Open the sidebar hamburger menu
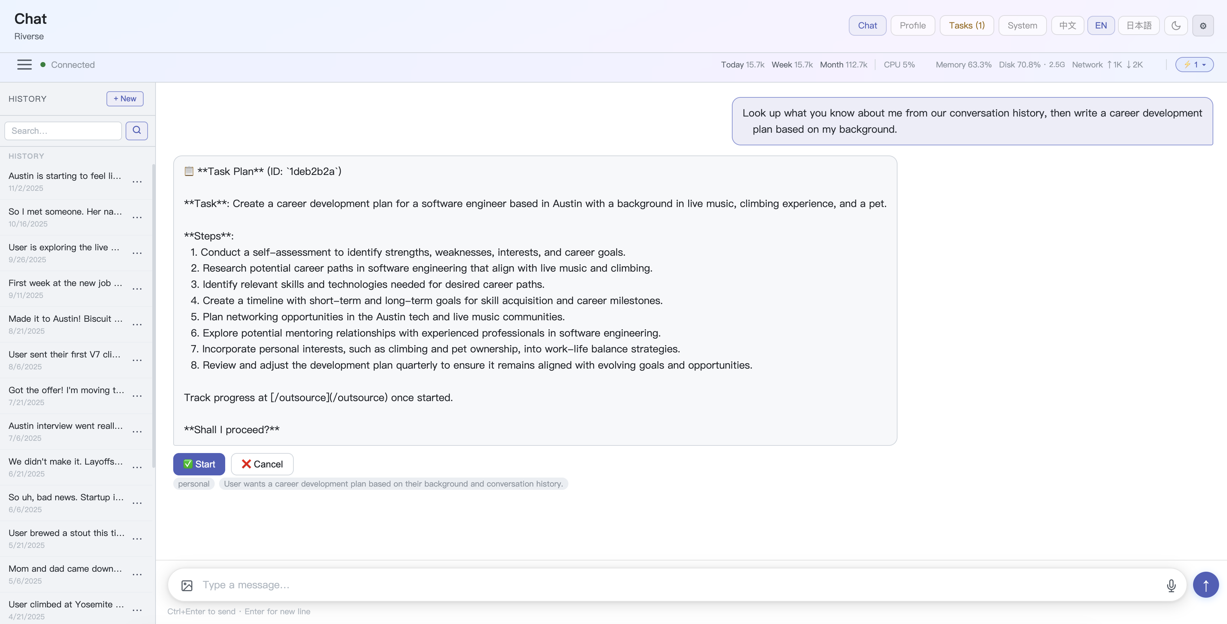The height and width of the screenshot is (624, 1227). pos(23,64)
